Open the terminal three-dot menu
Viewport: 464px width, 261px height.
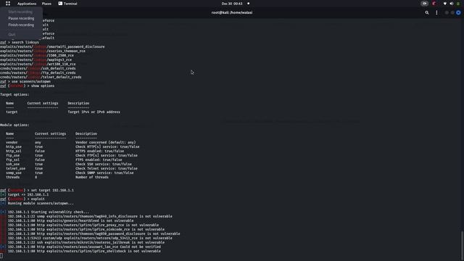coord(436,12)
